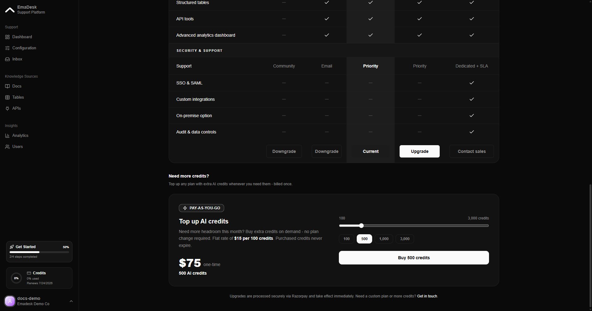This screenshot has height=311, width=592.
Task: Click the Get Started rocket icon
Action: (12, 247)
